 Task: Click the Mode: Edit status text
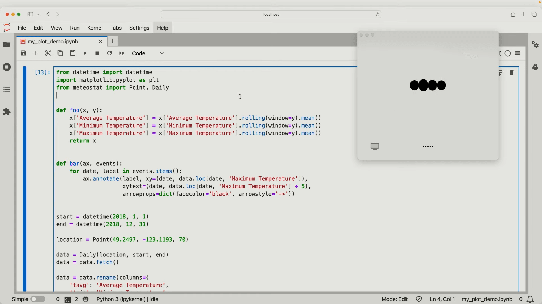click(395, 299)
